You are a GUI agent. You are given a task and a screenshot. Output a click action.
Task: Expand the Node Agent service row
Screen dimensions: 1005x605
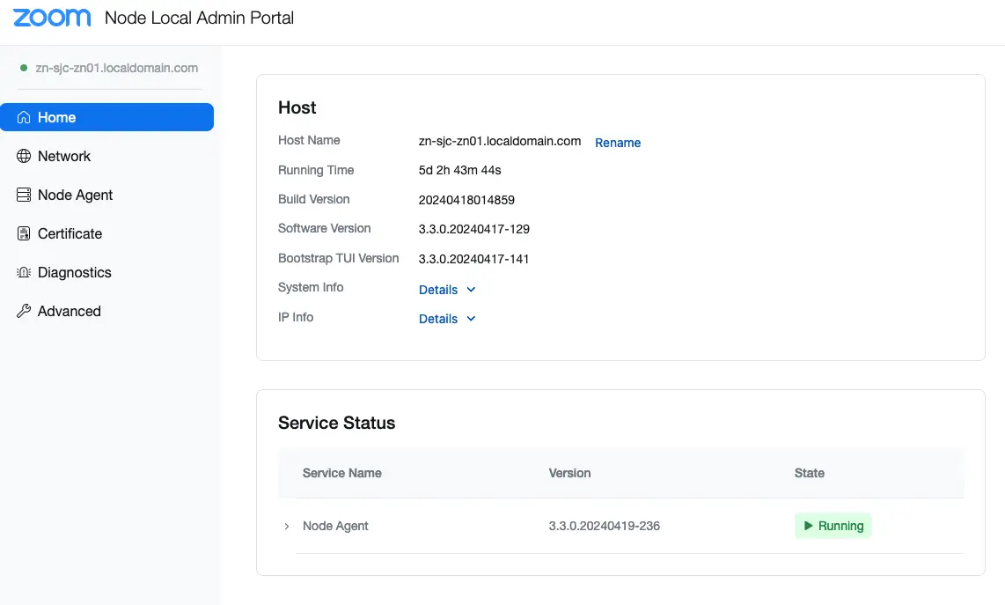click(x=287, y=526)
